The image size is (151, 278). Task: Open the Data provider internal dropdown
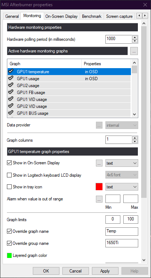click(122, 125)
